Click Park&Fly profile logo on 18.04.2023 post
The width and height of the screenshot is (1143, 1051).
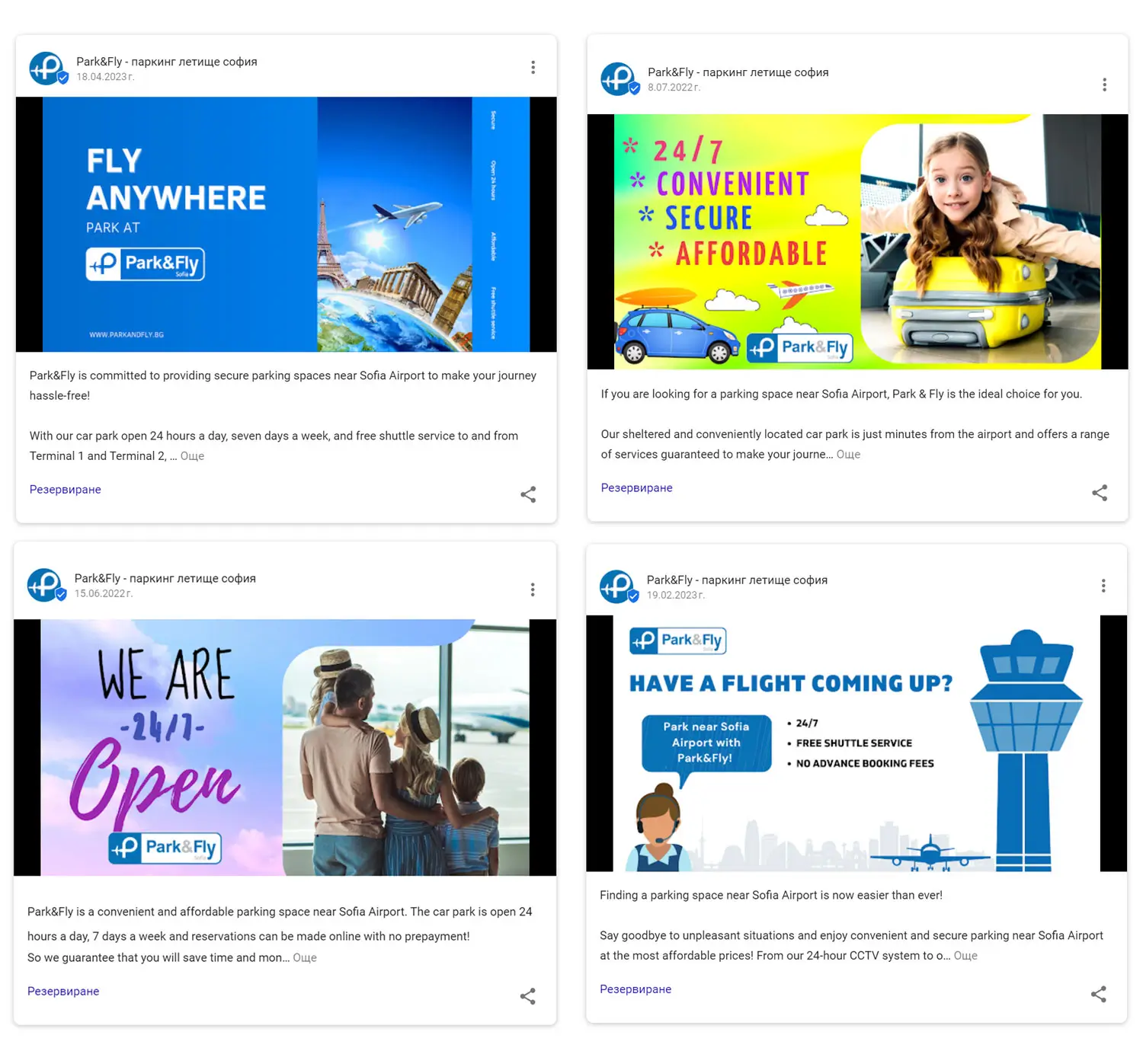coord(46,68)
